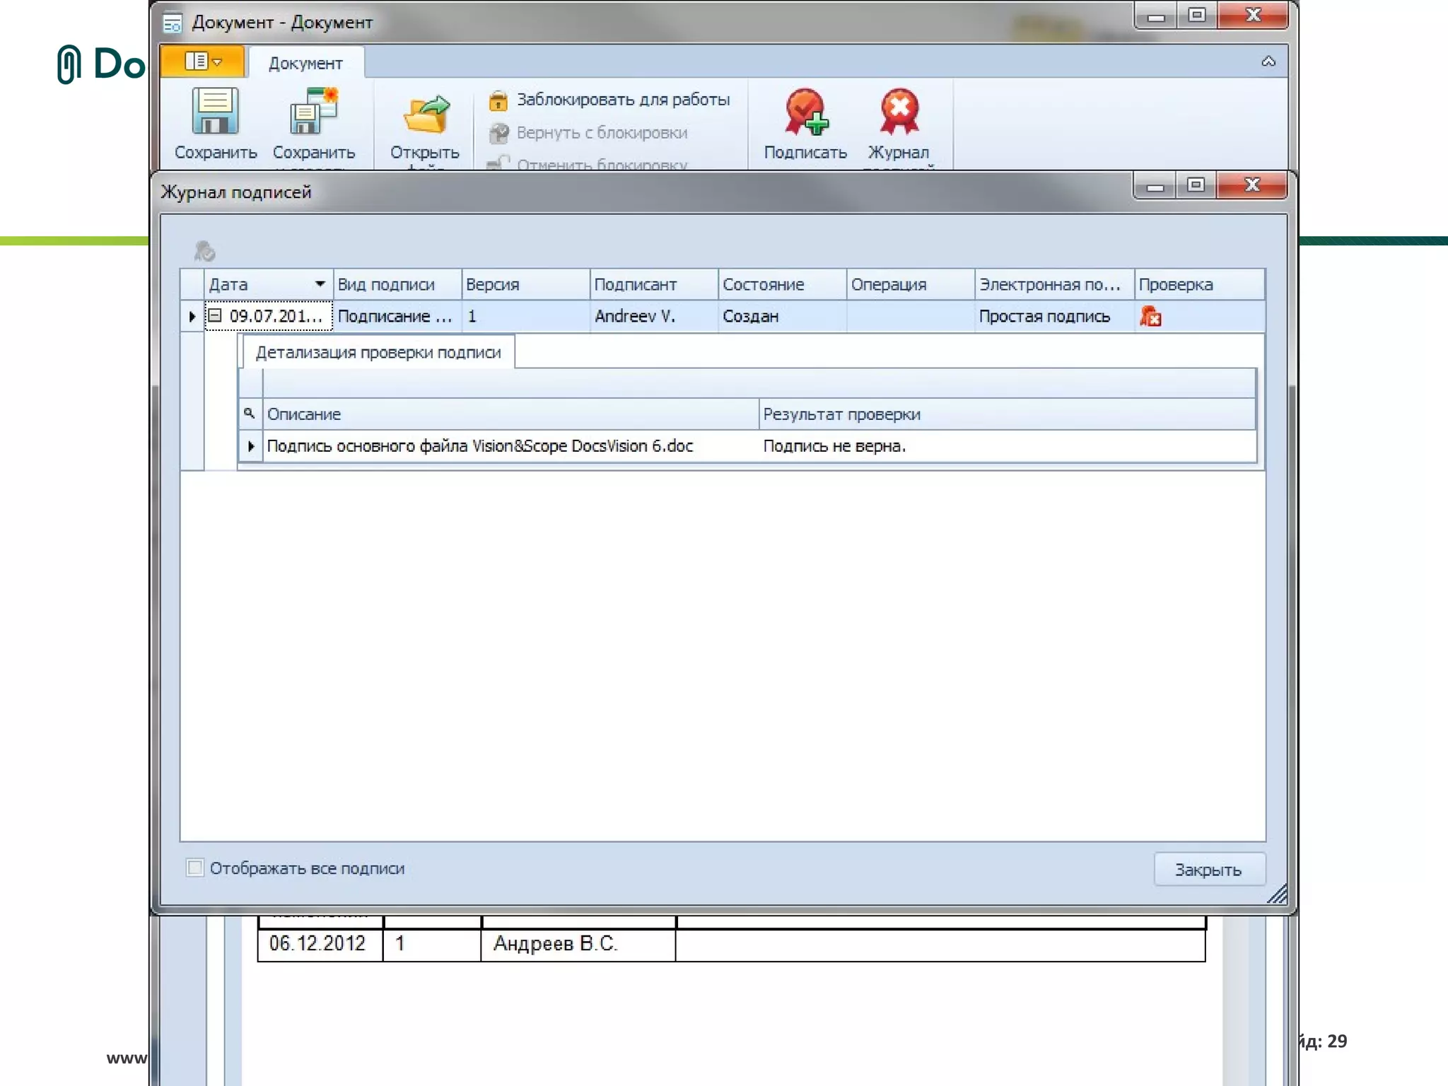Screen dimensions: 1448x1086
Task: Click the Save (Сохранить) floppy icon
Action: click(215, 111)
